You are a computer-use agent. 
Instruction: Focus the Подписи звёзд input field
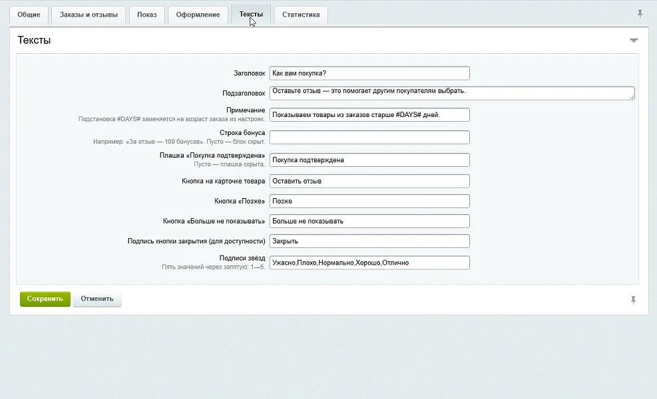[x=369, y=263]
